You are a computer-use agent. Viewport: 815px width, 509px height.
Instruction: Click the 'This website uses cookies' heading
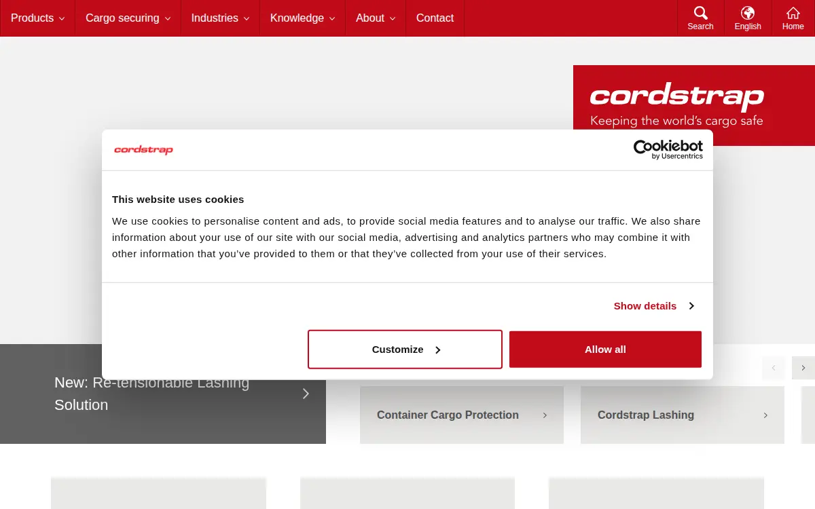[178, 200]
